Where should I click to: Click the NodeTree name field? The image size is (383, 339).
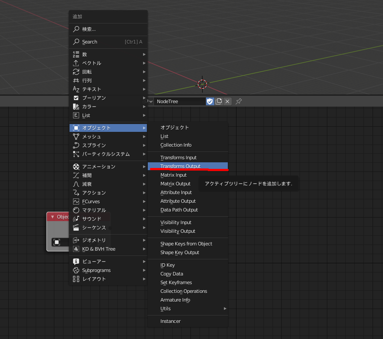click(180, 101)
